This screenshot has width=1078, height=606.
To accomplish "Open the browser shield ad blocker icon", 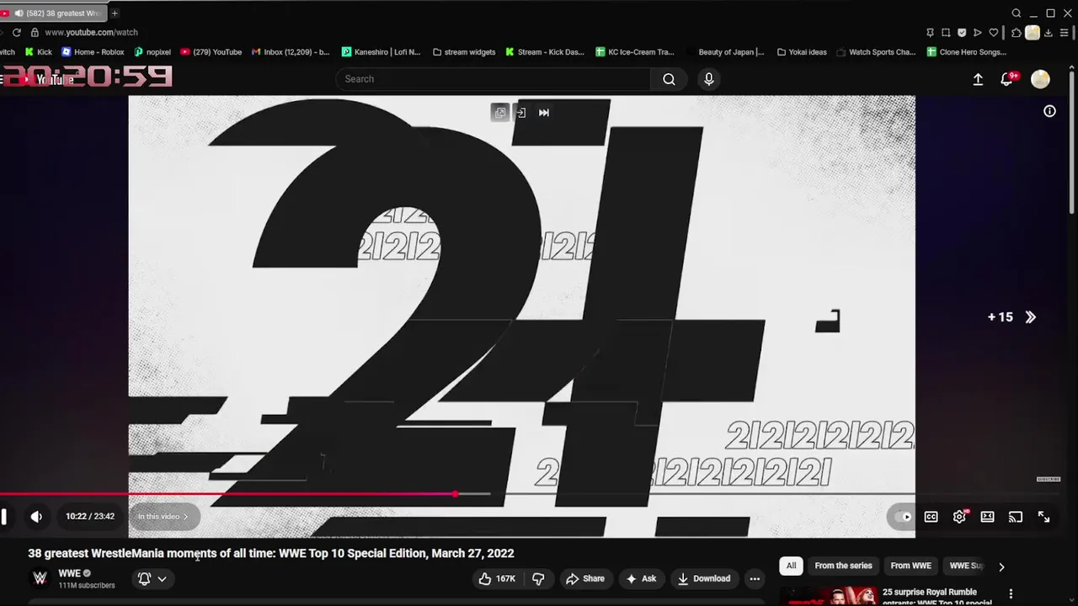I will [x=962, y=33].
